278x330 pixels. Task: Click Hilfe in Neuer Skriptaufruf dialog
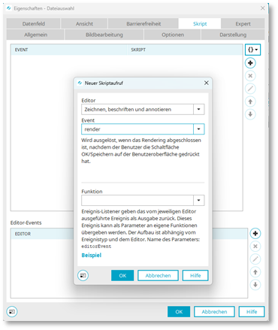195,276
